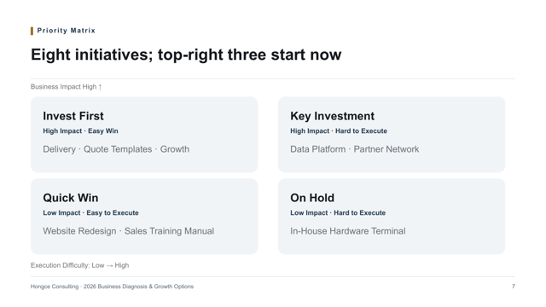Click the High Impact · Easy Win subtitle
Screen dimensions: 546x307
pos(80,130)
